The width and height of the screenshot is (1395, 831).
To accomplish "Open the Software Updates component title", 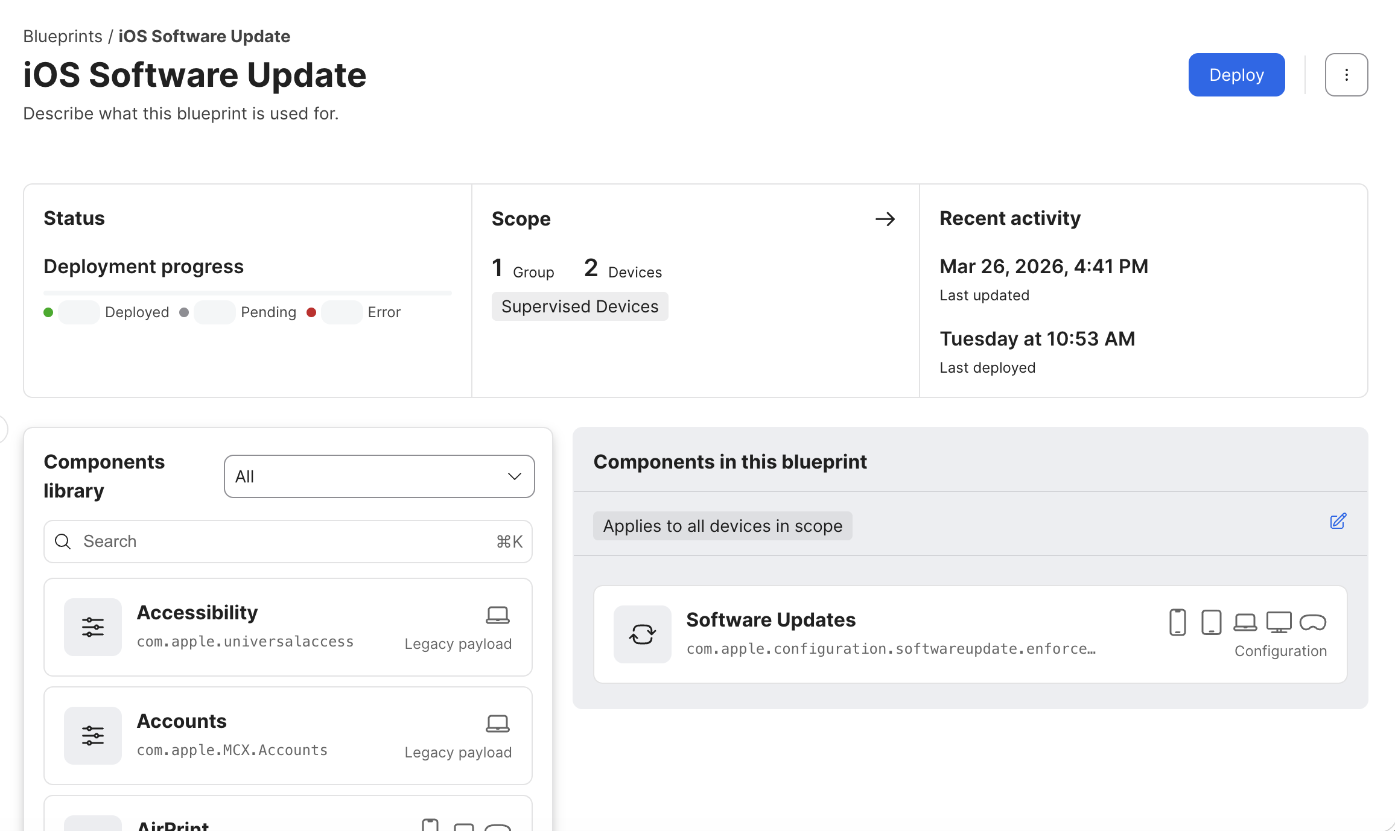I will pos(771,620).
